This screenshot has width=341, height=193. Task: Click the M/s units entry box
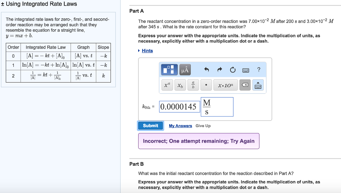click(217, 106)
